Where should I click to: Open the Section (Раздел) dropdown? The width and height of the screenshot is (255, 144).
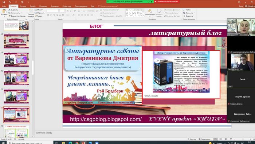point(39,16)
